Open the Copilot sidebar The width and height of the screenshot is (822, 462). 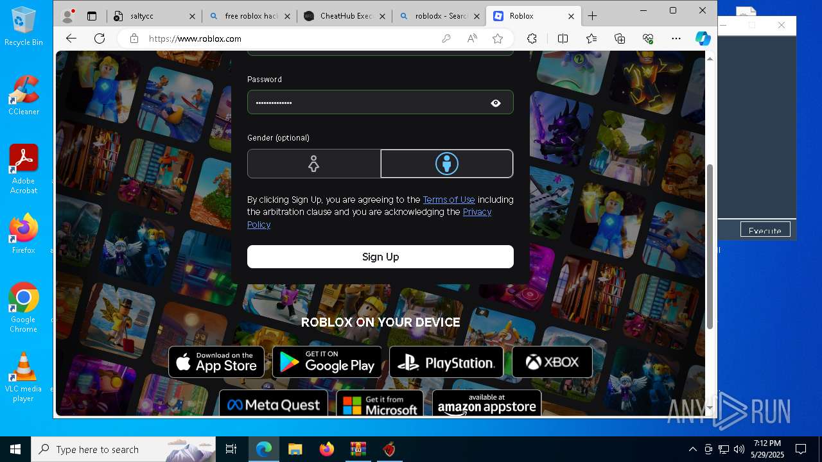coord(703,38)
